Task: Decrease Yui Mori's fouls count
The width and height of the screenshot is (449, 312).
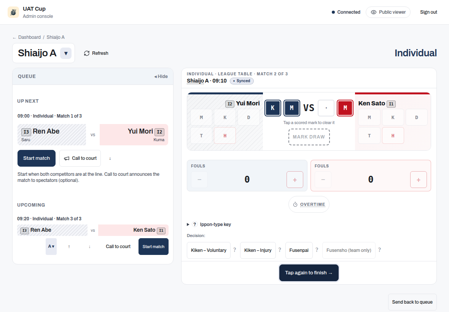Action: [x=199, y=180]
